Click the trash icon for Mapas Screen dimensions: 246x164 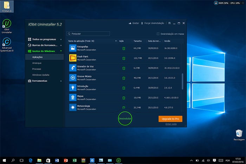(x=124, y=98)
